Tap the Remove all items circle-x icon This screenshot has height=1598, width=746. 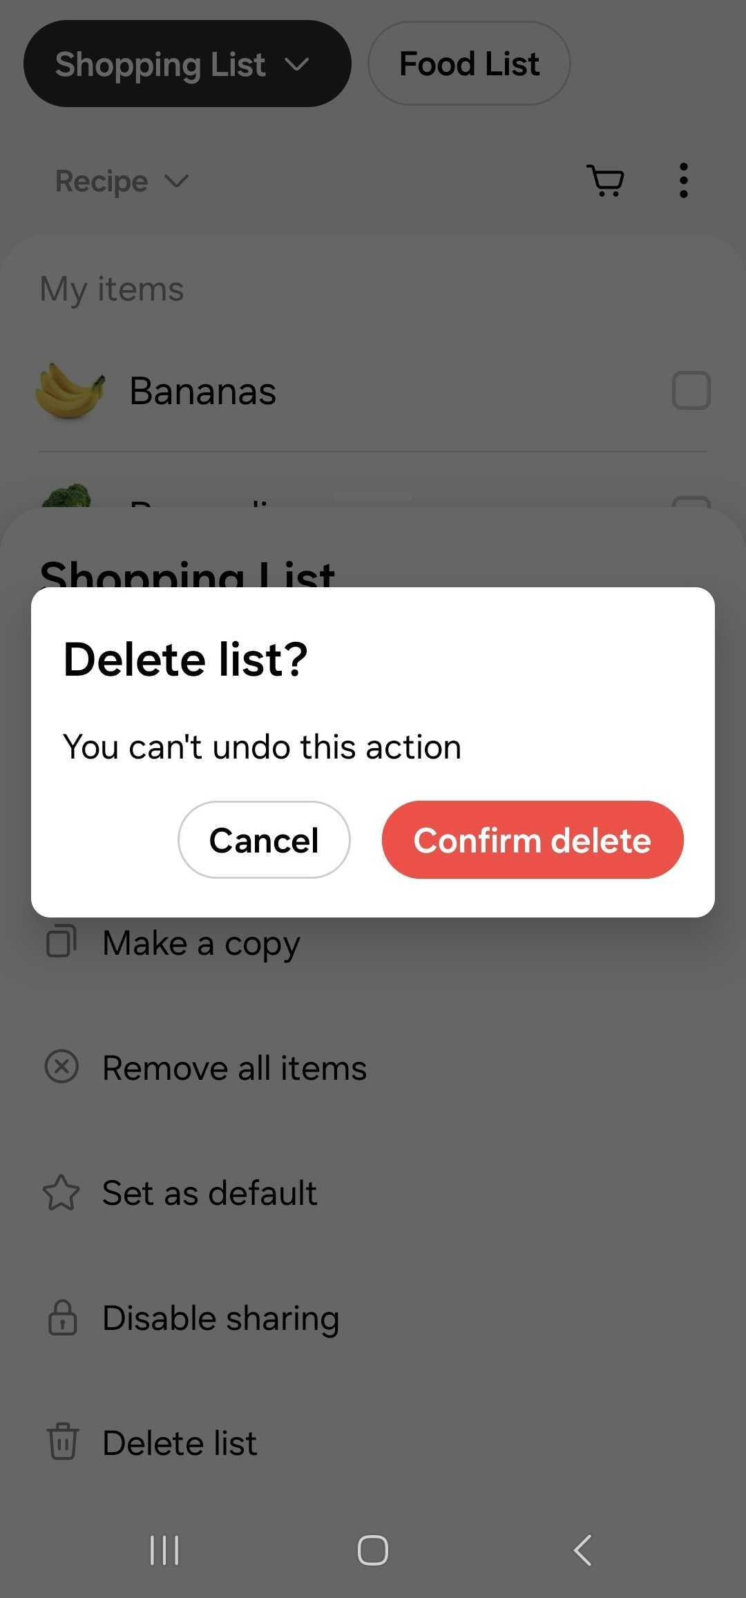click(x=61, y=1067)
